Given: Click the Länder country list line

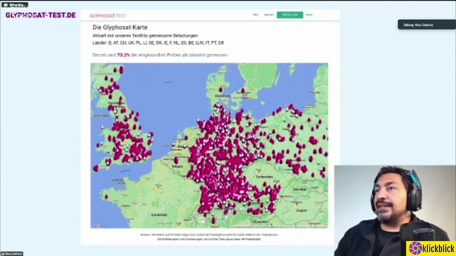Looking at the screenshot, I should pos(158,43).
